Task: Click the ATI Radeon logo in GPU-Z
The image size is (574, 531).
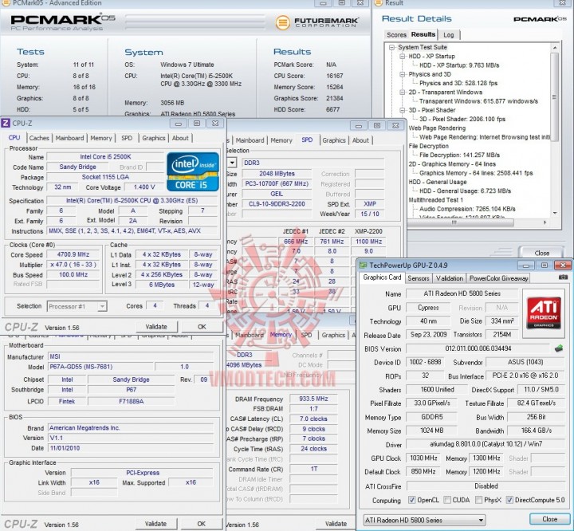Action: point(543,313)
